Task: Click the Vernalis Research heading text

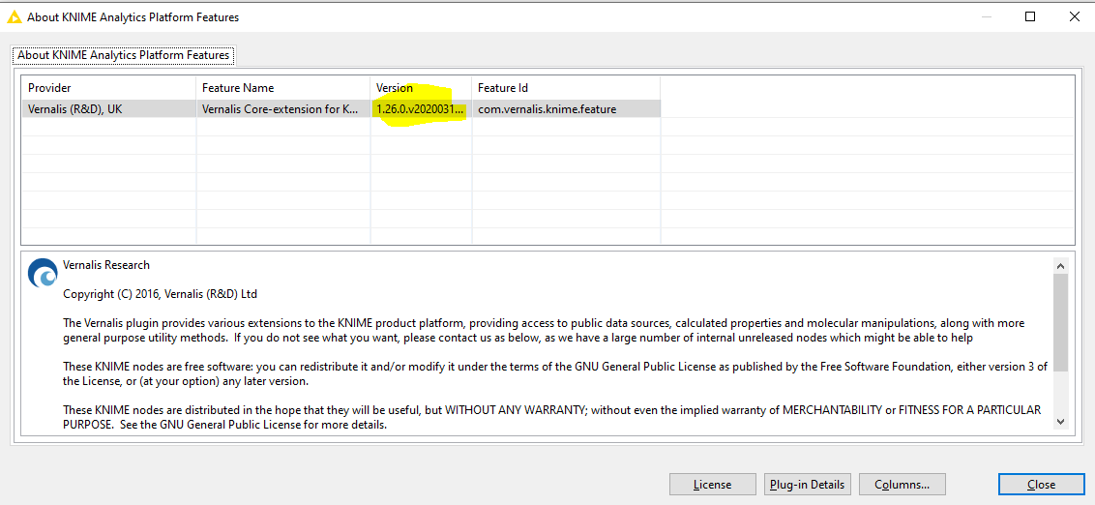Action: click(x=106, y=265)
